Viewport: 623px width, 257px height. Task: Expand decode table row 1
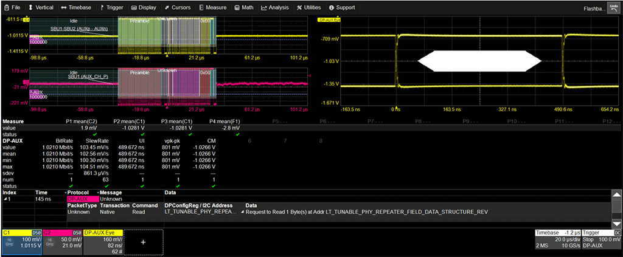point(4,199)
